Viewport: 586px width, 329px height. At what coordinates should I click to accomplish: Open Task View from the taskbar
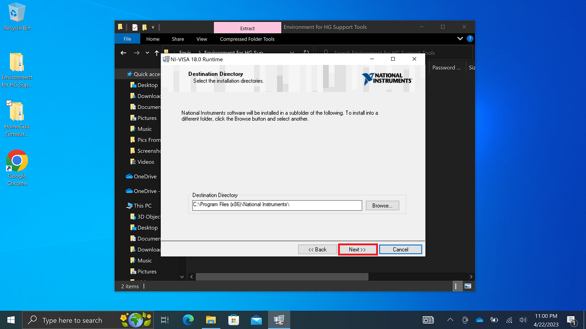pos(165,320)
